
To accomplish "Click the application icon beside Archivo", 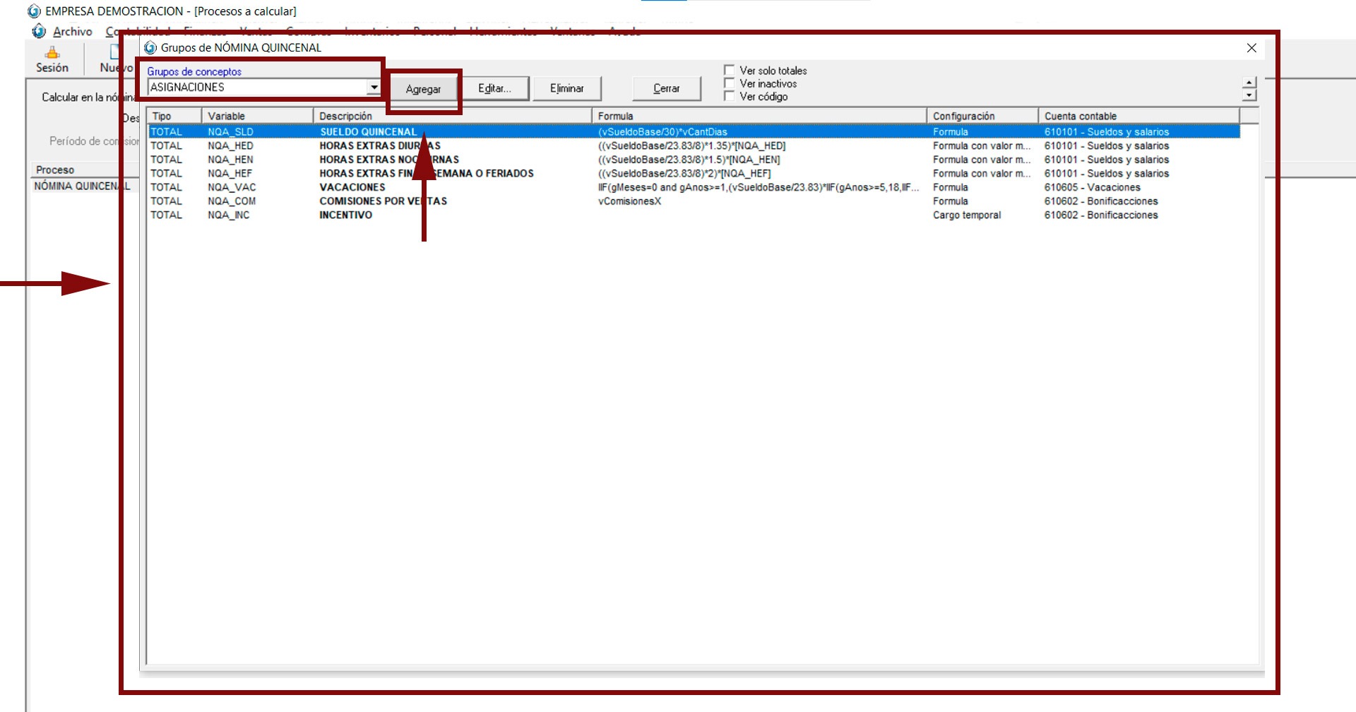I will 39,32.
